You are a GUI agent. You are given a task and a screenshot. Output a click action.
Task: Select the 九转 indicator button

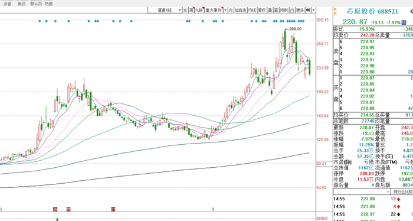tap(199, 10)
